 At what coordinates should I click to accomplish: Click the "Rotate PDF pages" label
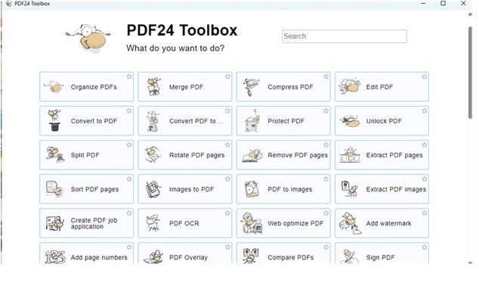(x=196, y=156)
